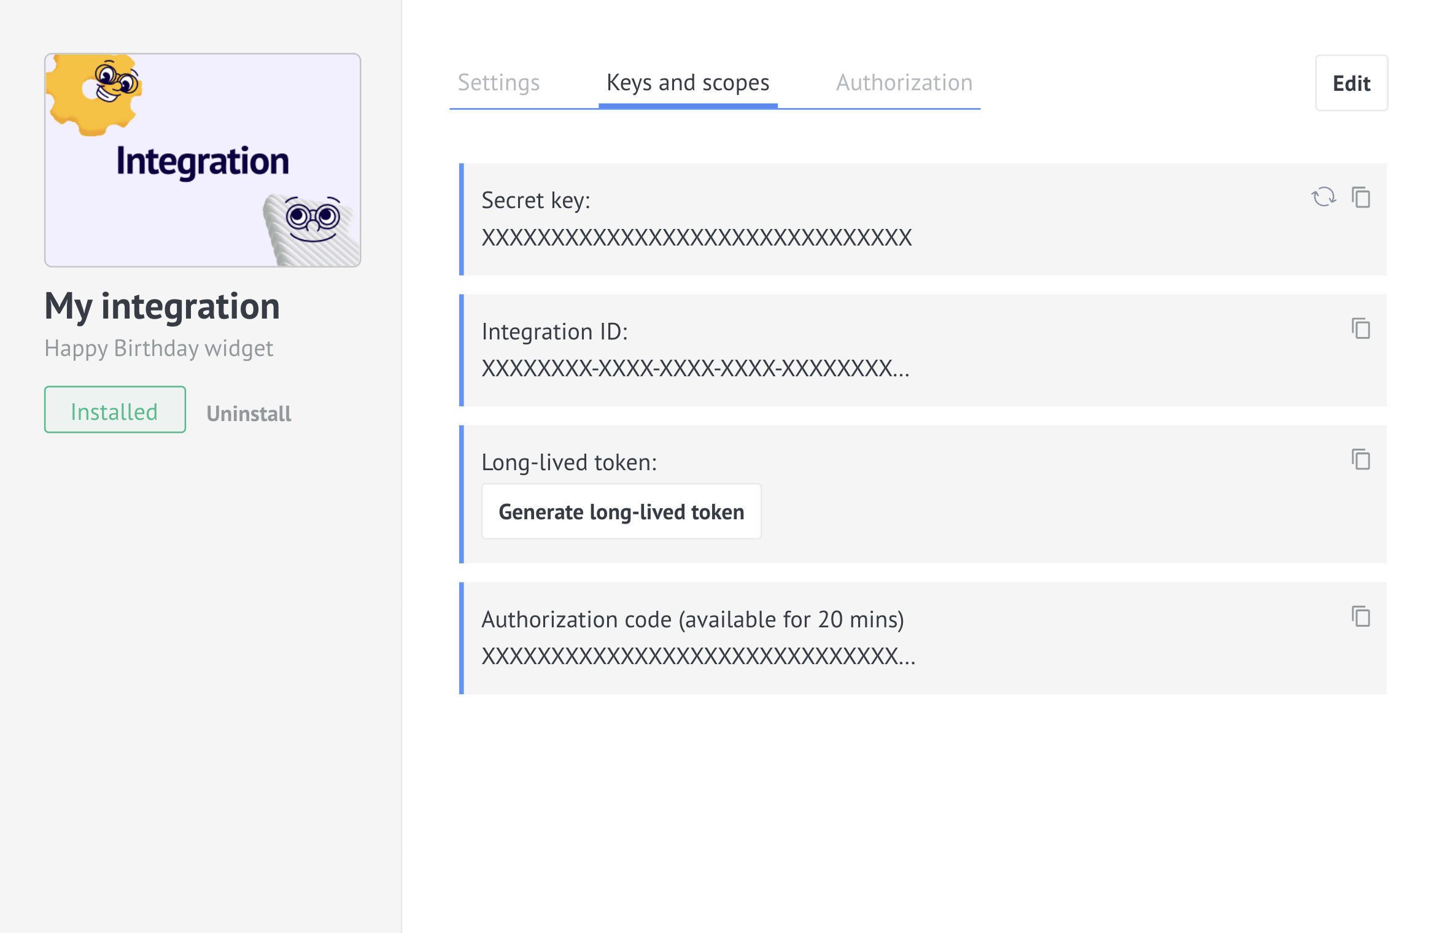
Task: Copy the Authorization code value
Action: point(1361,616)
